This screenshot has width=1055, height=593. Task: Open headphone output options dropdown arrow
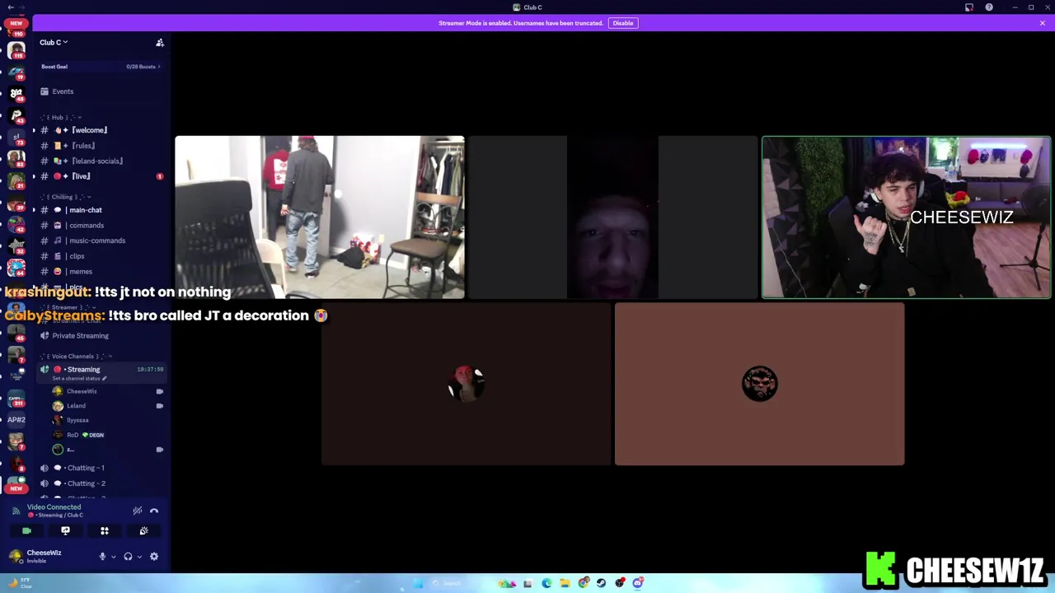coord(138,557)
